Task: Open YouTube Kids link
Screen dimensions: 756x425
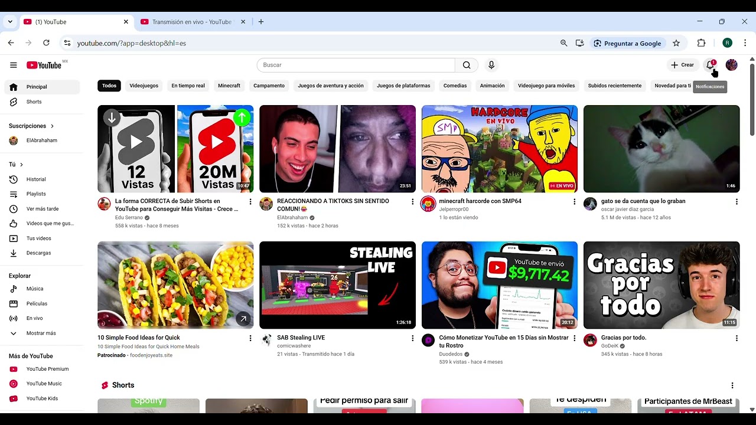Action: pyautogui.click(x=41, y=398)
